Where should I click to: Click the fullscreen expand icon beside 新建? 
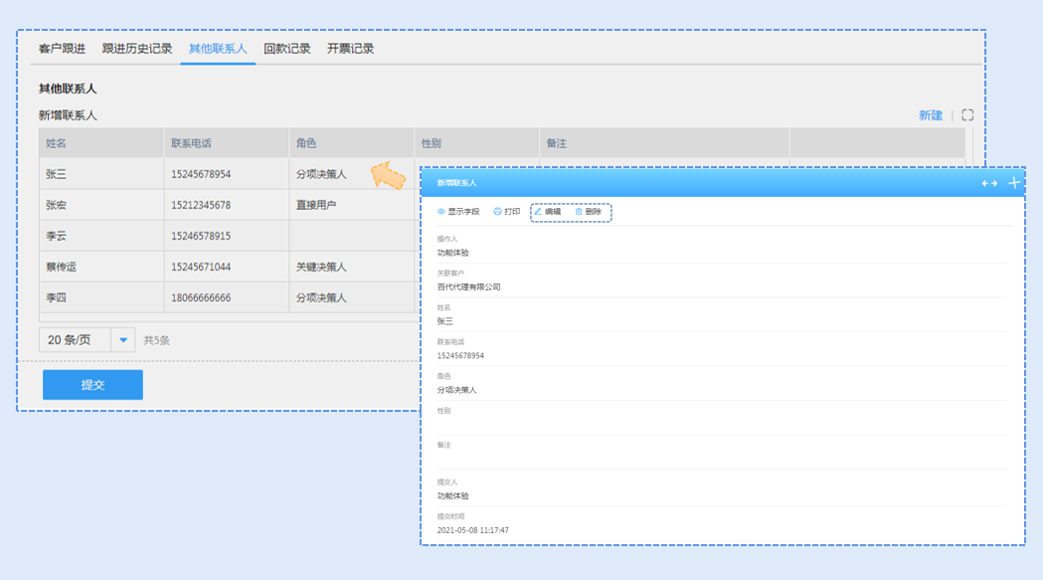967,115
